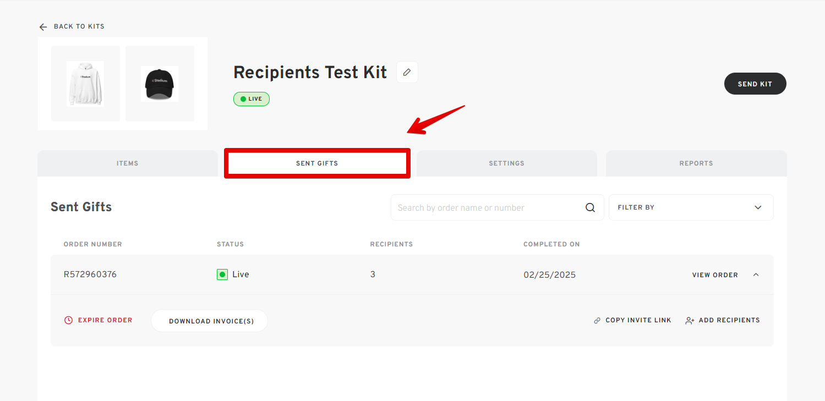Click Download Invoice(s) button
Image resolution: width=825 pixels, height=401 pixels.
[209, 321]
